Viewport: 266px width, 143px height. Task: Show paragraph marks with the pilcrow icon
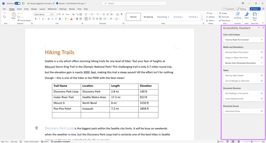(x=121, y=14)
